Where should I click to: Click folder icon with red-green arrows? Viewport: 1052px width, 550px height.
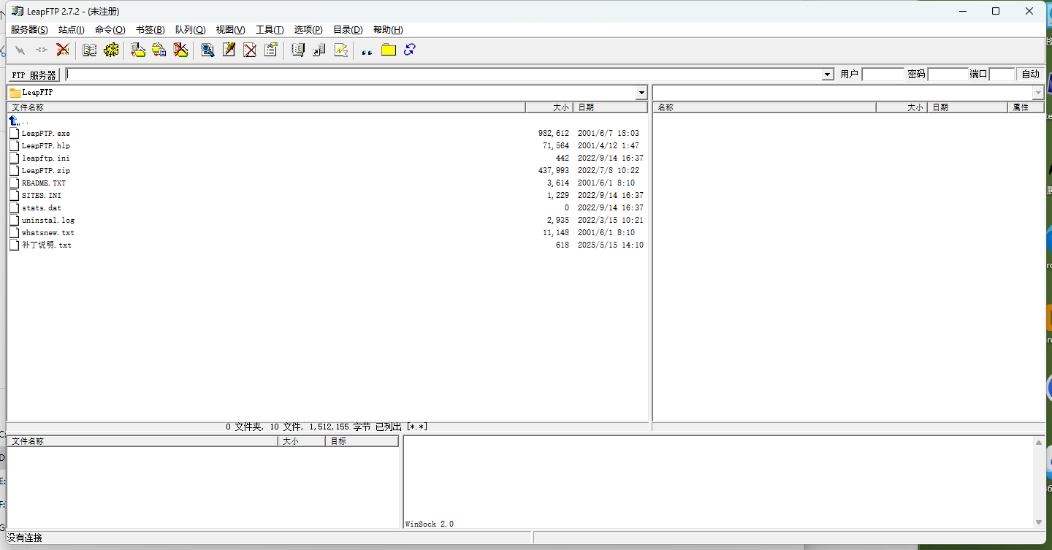click(138, 50)
